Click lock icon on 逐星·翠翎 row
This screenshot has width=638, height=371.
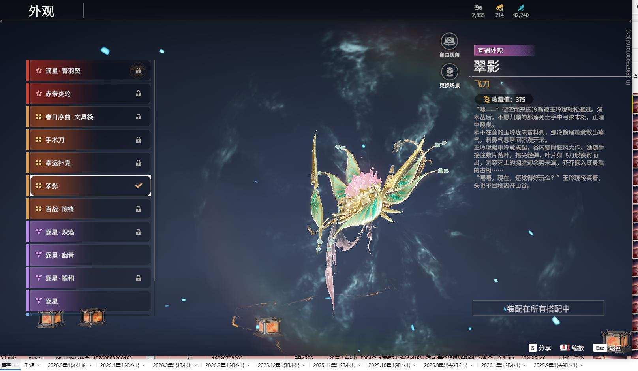pos(139,278)
